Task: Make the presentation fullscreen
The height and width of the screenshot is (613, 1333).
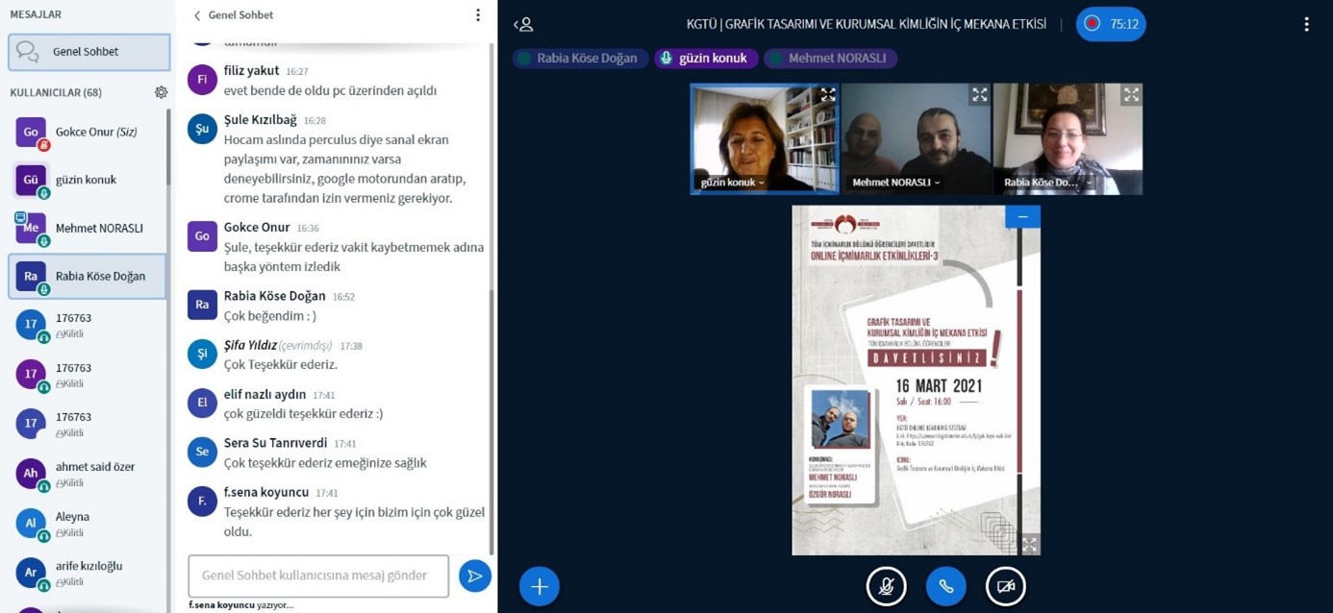Action: click(x=1029, y=544)
